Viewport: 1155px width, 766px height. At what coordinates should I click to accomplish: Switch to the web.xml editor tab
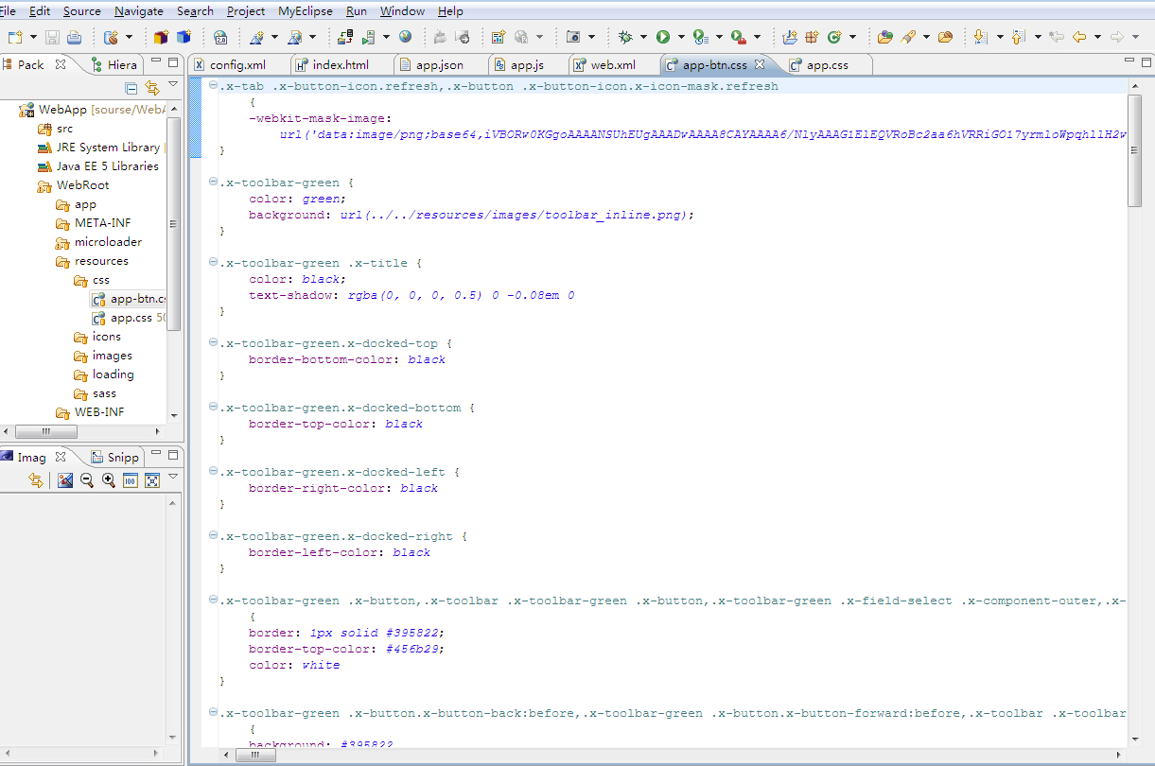click(613, 65)
